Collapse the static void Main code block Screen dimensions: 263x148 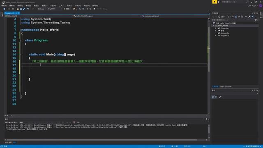click(x=21, y=55)
